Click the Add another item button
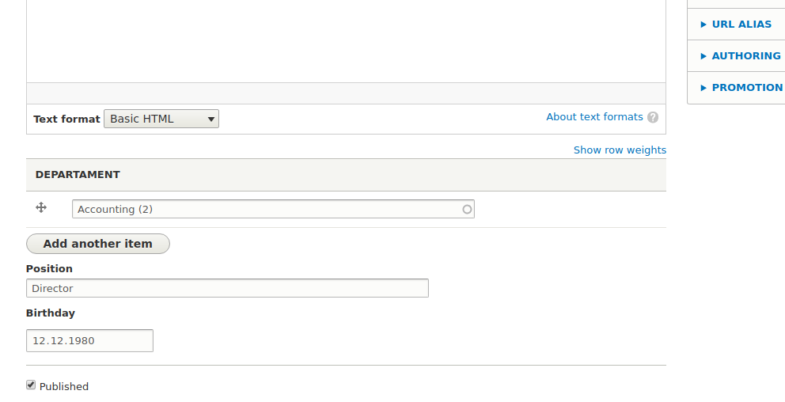 (98, 244)
